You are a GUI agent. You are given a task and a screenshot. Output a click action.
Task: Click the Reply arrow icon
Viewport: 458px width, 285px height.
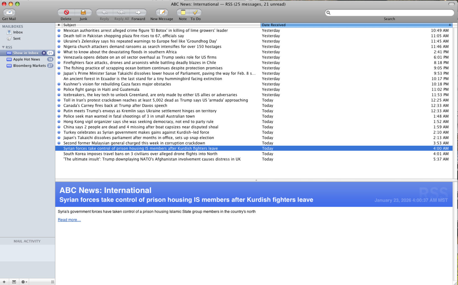104,12
